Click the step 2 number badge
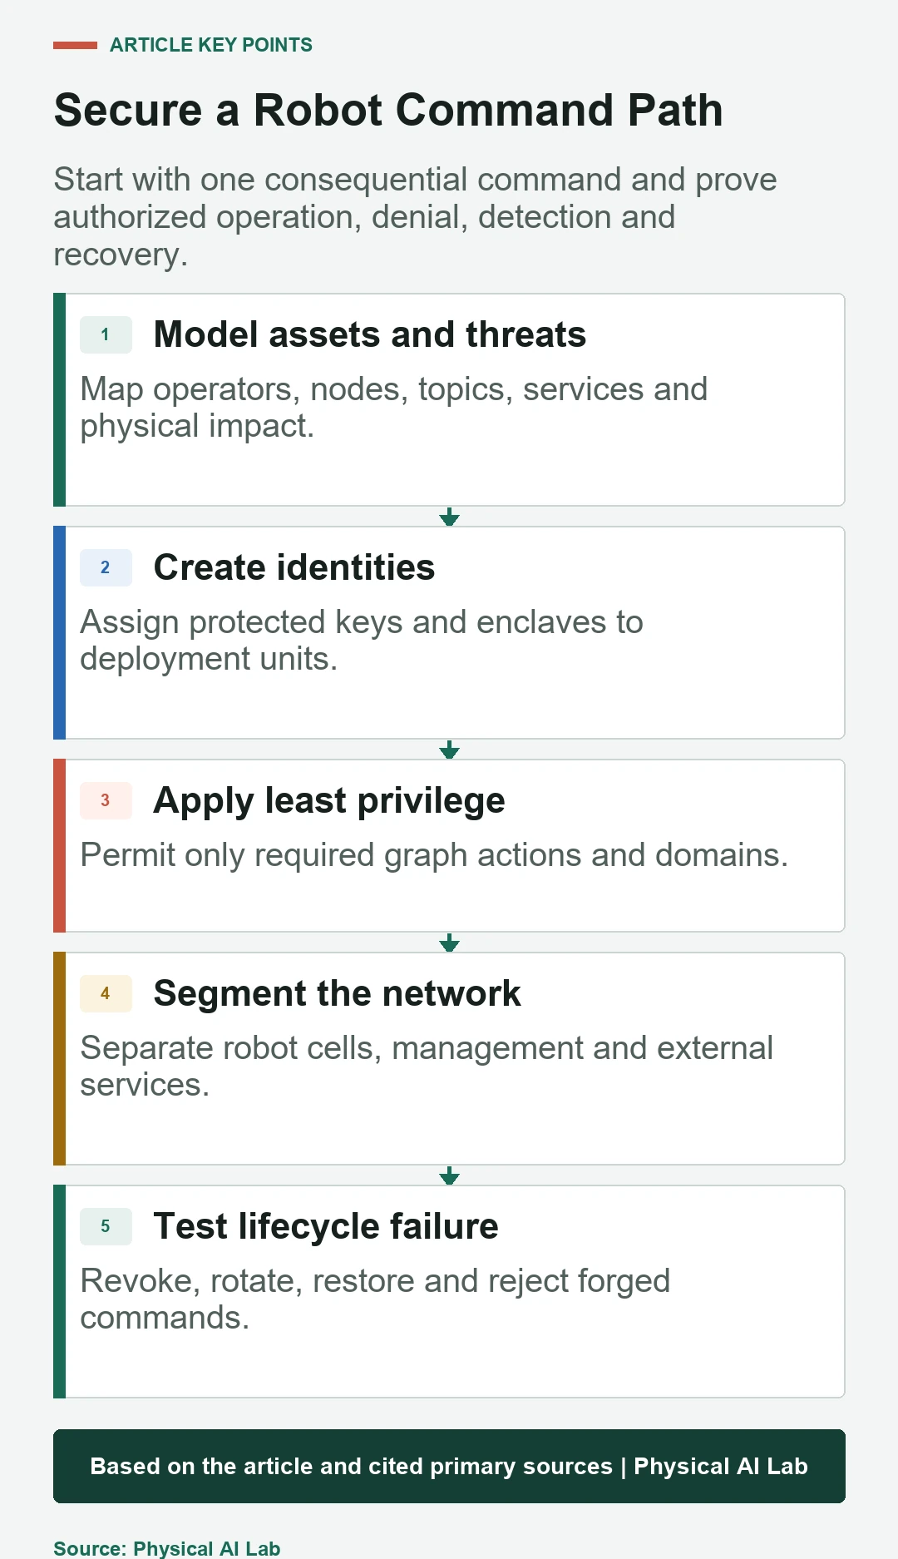 click(x=106, y=567)
